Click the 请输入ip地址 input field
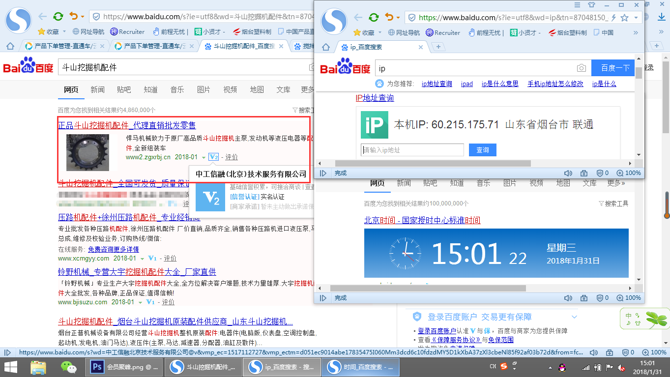 tap(412, 150)
